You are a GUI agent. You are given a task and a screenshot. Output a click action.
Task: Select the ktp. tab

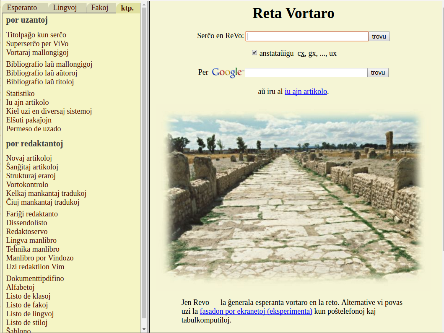click(128, 8)
